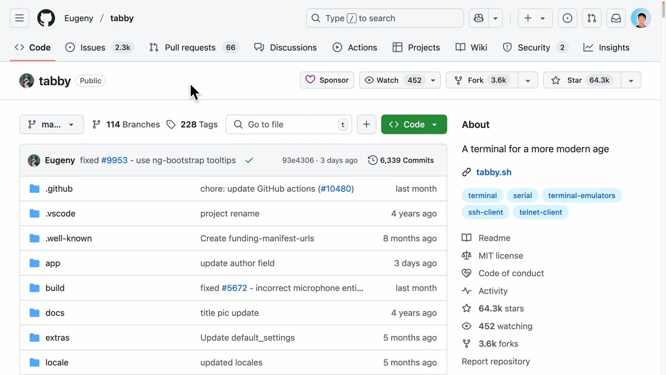Click the Report repository link
The height and width of the screenshot is (375, 666).
point(496,361)
